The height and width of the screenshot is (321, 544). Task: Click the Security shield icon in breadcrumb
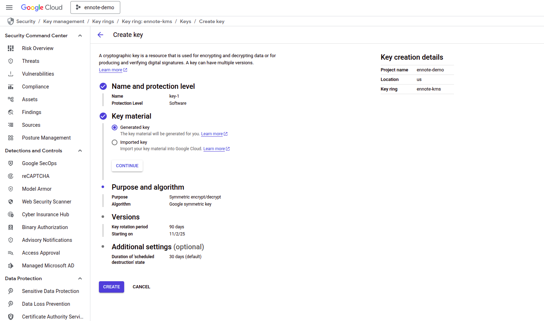point(11,21)
